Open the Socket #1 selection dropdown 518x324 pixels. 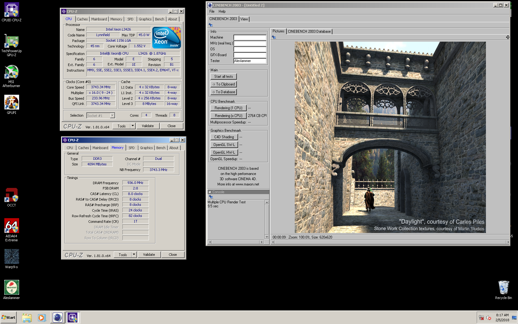[112, 115]
